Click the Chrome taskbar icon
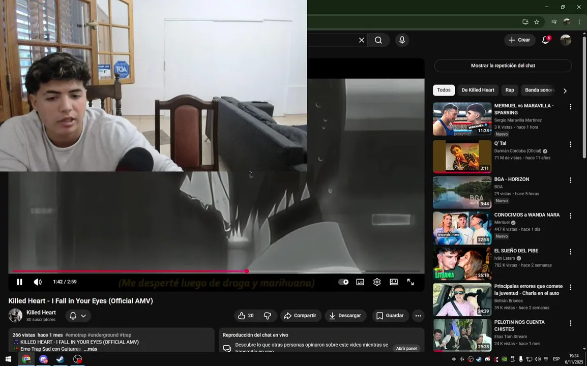The width and height of the screenshot is (587, 366). coord(26,359)
